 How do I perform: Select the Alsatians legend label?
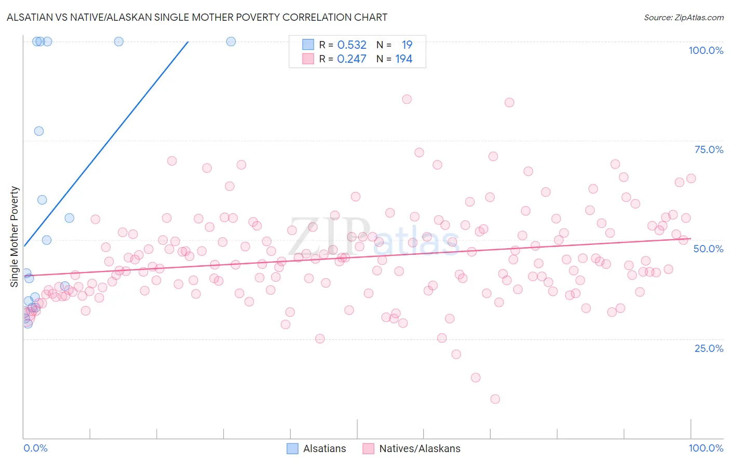pyautogui.click(x=325, y=448)
